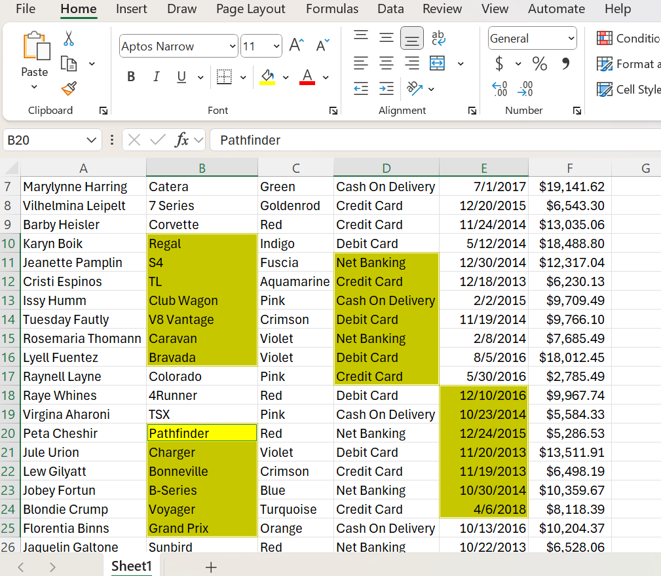Add a new sheet with plus button

tap(211, 567)
